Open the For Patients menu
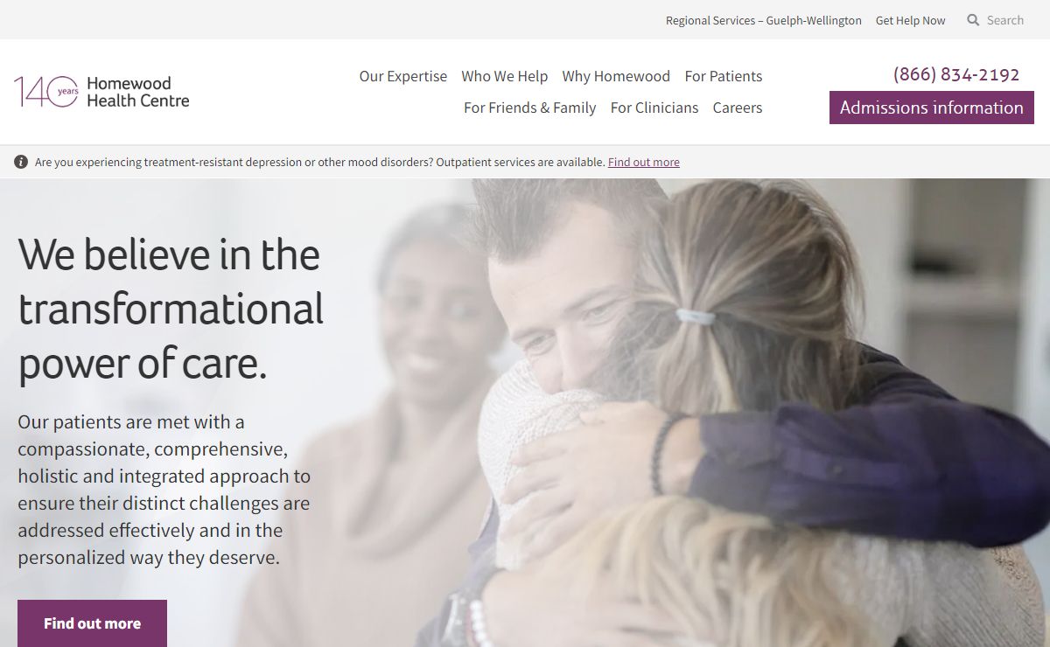Image resolution: width=1050 pixels, height=647 pixels. (x=724, y=76)
